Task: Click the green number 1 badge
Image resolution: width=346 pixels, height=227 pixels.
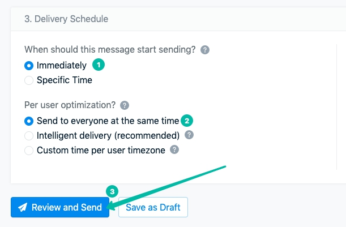Action: pos(99,65)
